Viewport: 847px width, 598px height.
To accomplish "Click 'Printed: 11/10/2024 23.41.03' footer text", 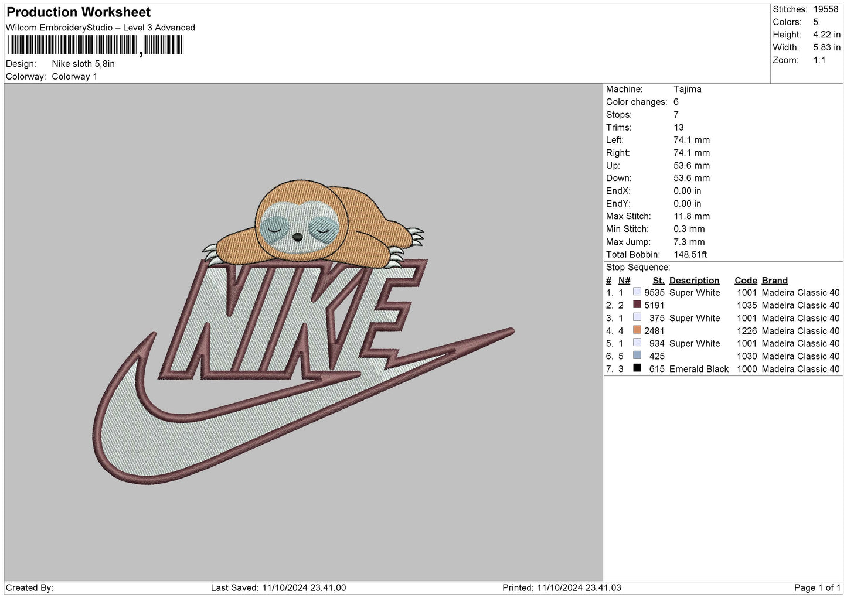I will (562, 587).
